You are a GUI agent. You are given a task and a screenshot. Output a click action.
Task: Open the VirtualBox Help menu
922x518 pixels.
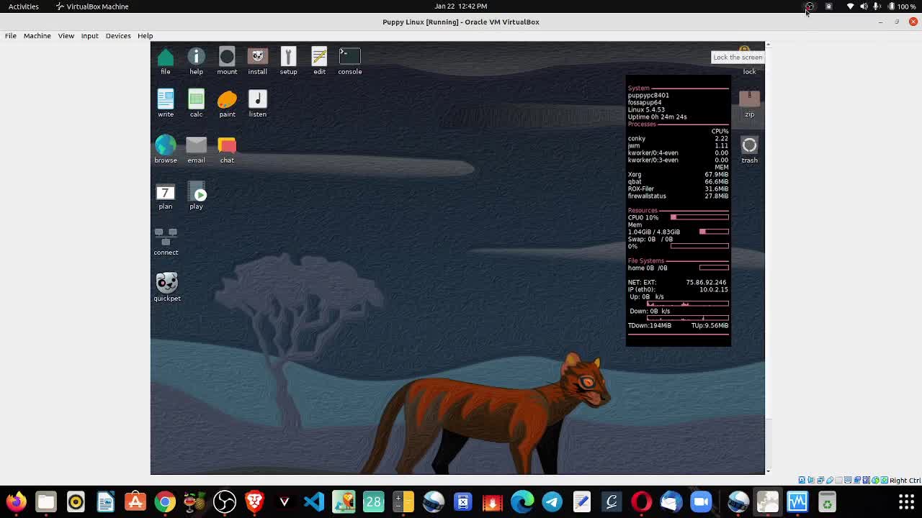pos(145,35)
